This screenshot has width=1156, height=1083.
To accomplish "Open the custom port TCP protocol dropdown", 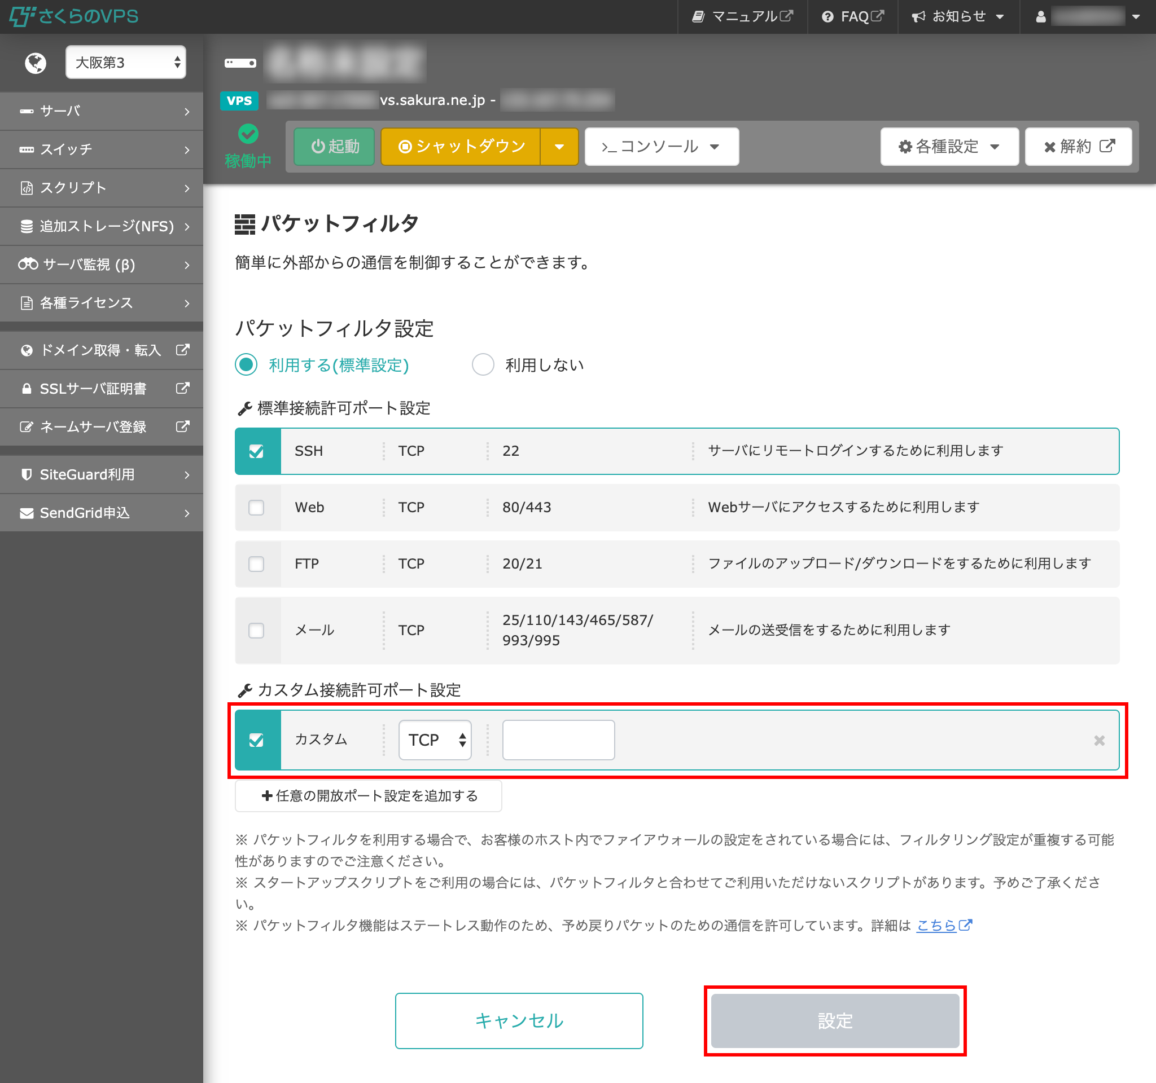I will coord(435,739).
